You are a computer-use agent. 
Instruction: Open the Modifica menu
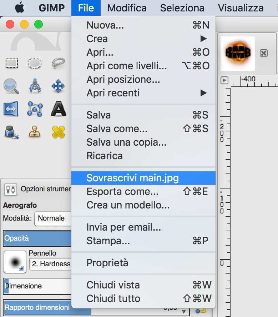click(x=127, y=8)
